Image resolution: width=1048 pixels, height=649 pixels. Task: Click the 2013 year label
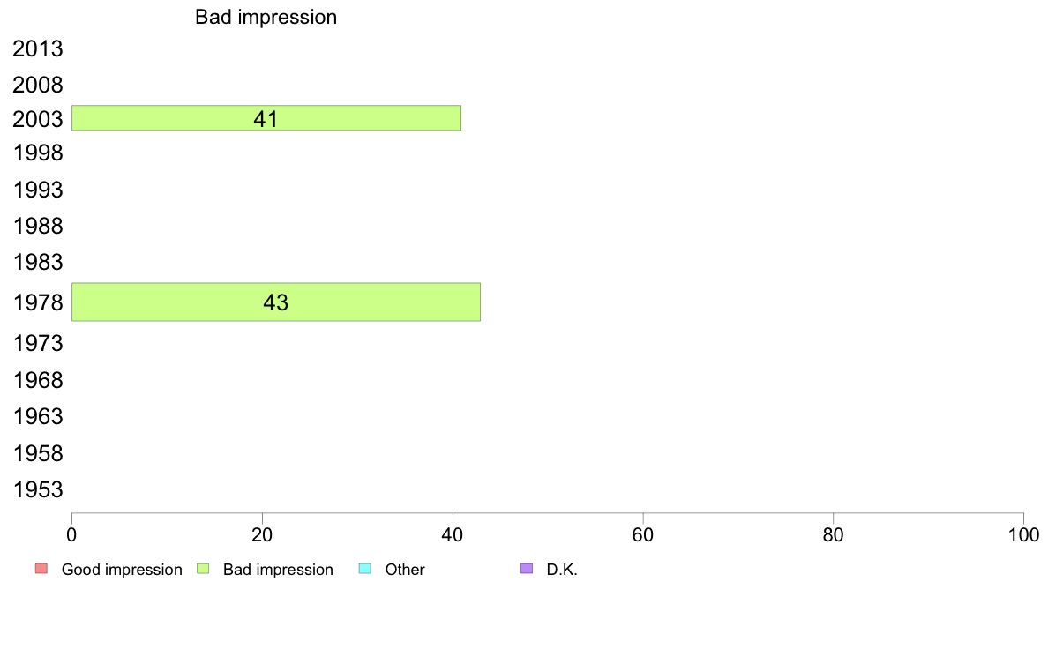tap(37, 48)
